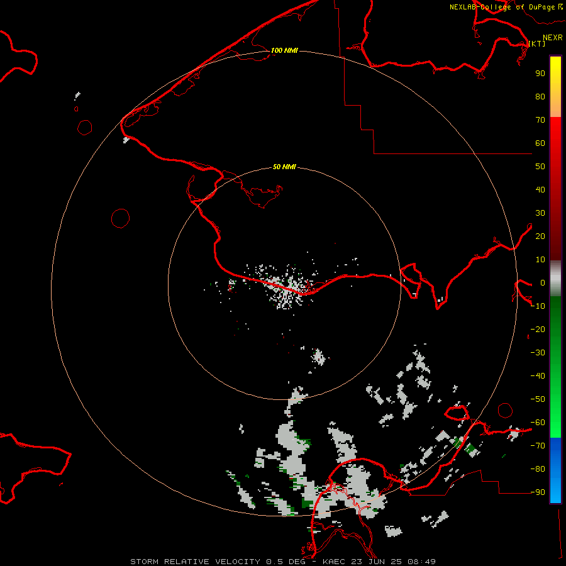Select the 30 knot scale value
Screen dimensions: 566x566
click(540, 213)
